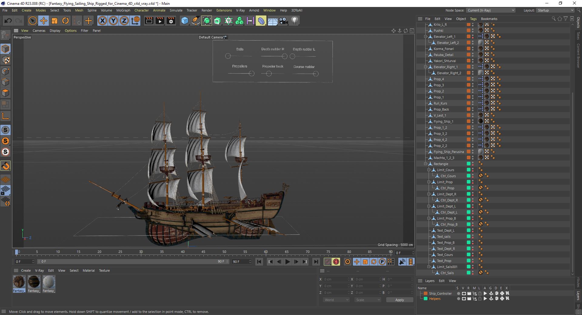Go to start of animation
582x315 pixels.
click(259, 262)
